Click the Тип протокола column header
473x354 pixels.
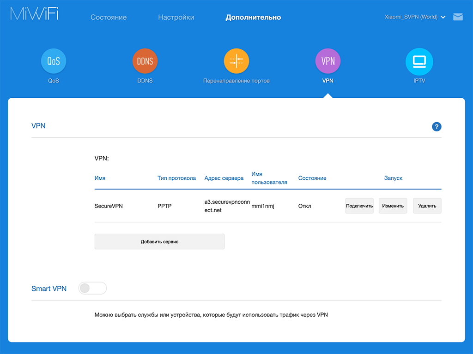(x=176, y=178)
